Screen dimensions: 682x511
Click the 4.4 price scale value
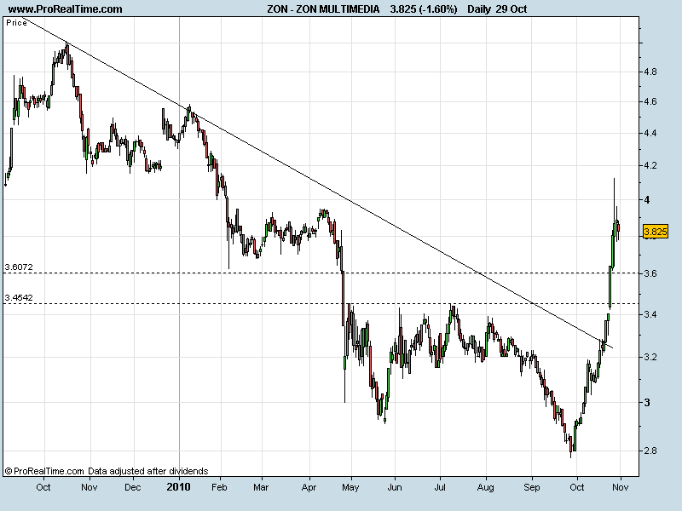(650, 134)
